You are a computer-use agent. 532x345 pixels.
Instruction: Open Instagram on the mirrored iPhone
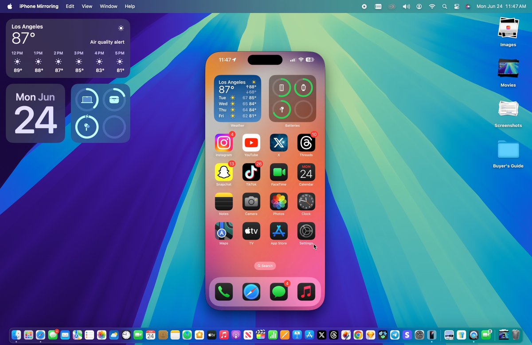click(x=224, y=143)
